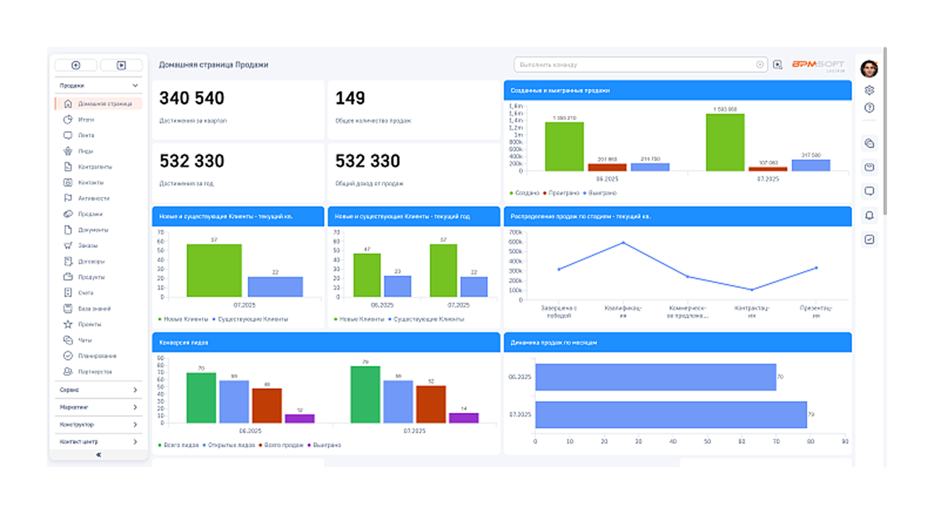Image resolution: width=934 pixels, height=514 pixels.
Task: Click the 149 total sales count
Action: click(x=350, y=98)
